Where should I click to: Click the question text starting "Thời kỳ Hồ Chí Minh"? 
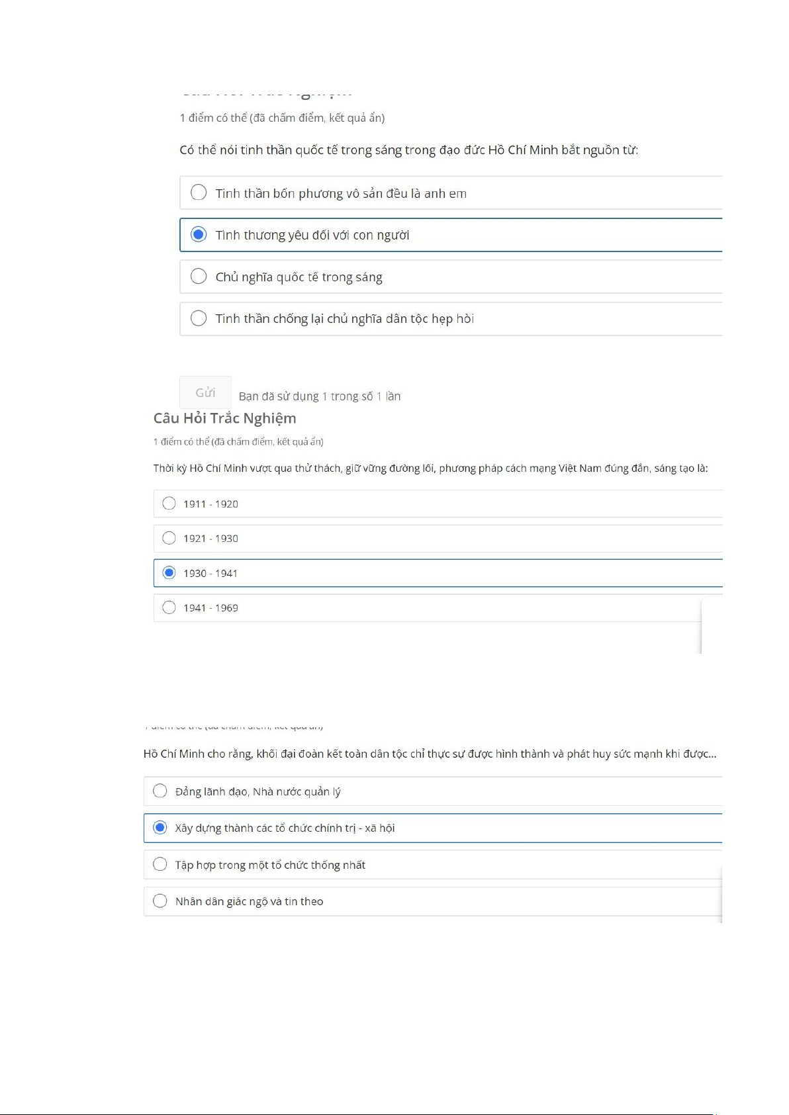pos(430,468)
